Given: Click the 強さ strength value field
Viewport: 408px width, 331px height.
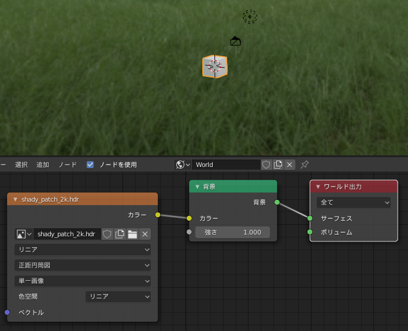Looking at the screenshot, I should pyautogui.click(x=233, y=232).
